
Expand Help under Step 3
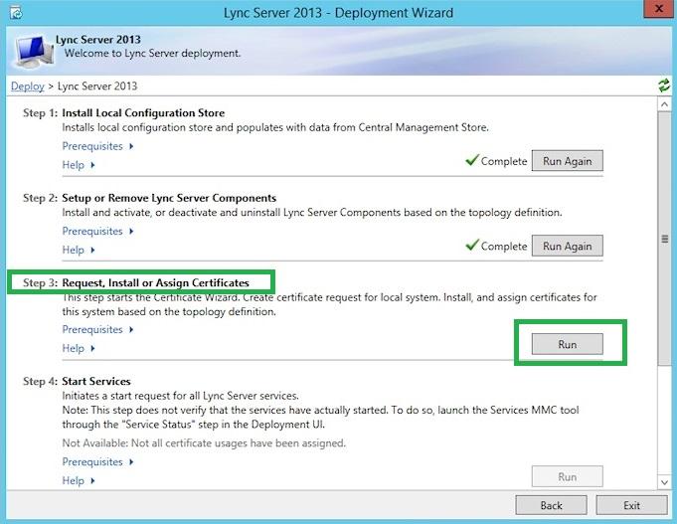79,349
